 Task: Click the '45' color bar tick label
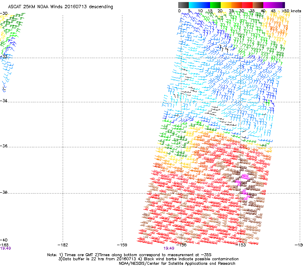point(273,11)
